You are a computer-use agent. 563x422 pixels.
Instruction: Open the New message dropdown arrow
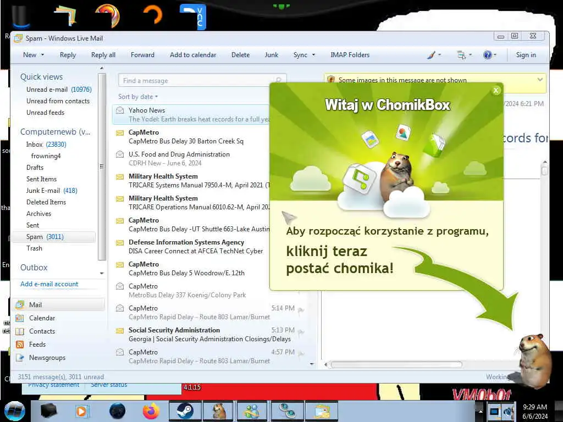[43, 55]
